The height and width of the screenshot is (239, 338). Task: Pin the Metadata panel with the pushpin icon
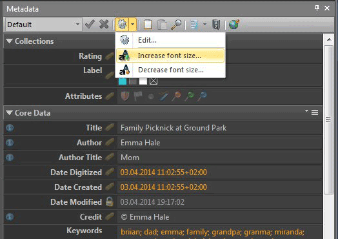tap(317, 8)
